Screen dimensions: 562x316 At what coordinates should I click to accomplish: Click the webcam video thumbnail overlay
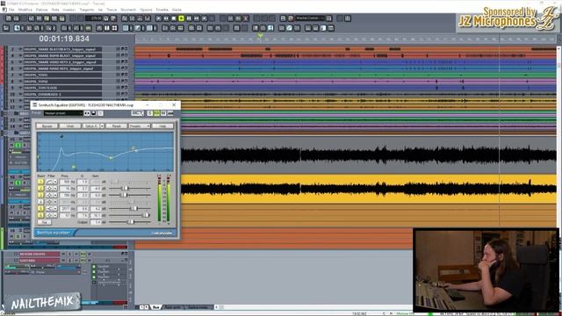pyautogui.click(x=486, y=271)
